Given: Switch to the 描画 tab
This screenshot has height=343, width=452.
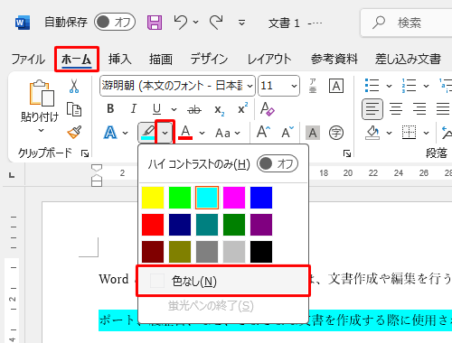Looking at the screenshot, I should (161, 59).
